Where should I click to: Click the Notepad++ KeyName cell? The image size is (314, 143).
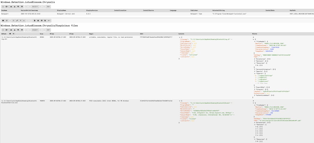5,14
